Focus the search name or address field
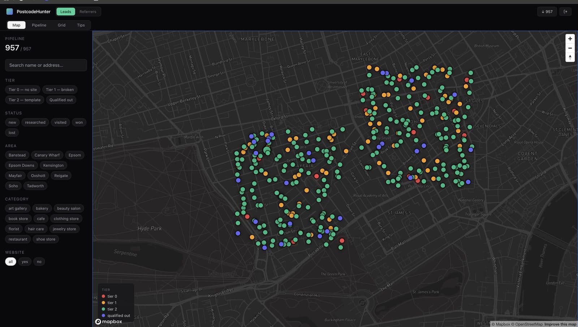 (x=46, y=65)
